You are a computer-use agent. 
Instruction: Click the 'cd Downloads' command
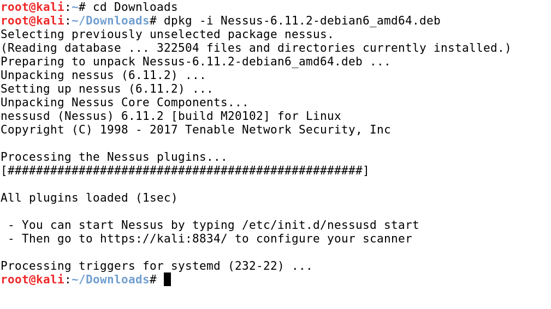coord(135,7)
